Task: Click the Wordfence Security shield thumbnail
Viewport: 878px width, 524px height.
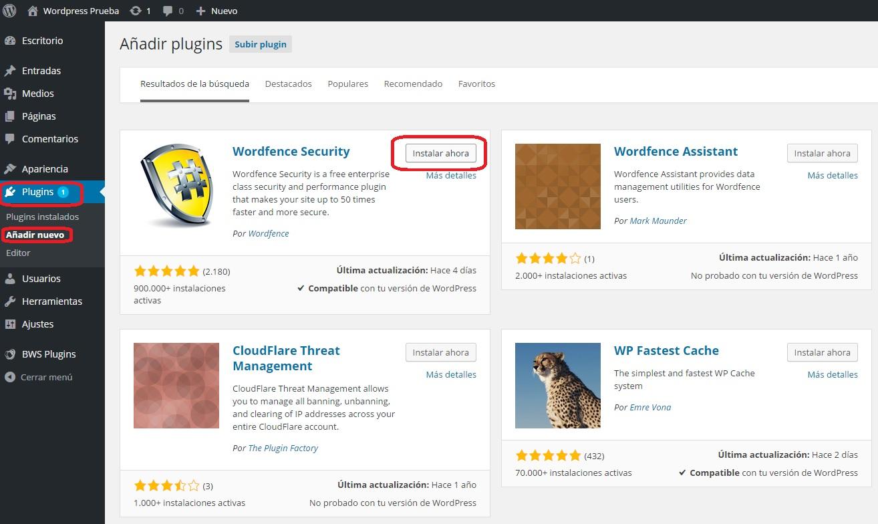Action: click(x=176, y=186)
